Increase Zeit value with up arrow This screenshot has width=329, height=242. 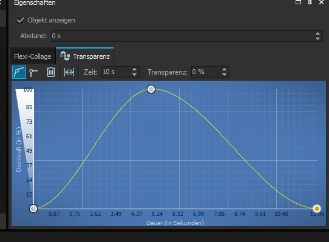pos(135,69)
